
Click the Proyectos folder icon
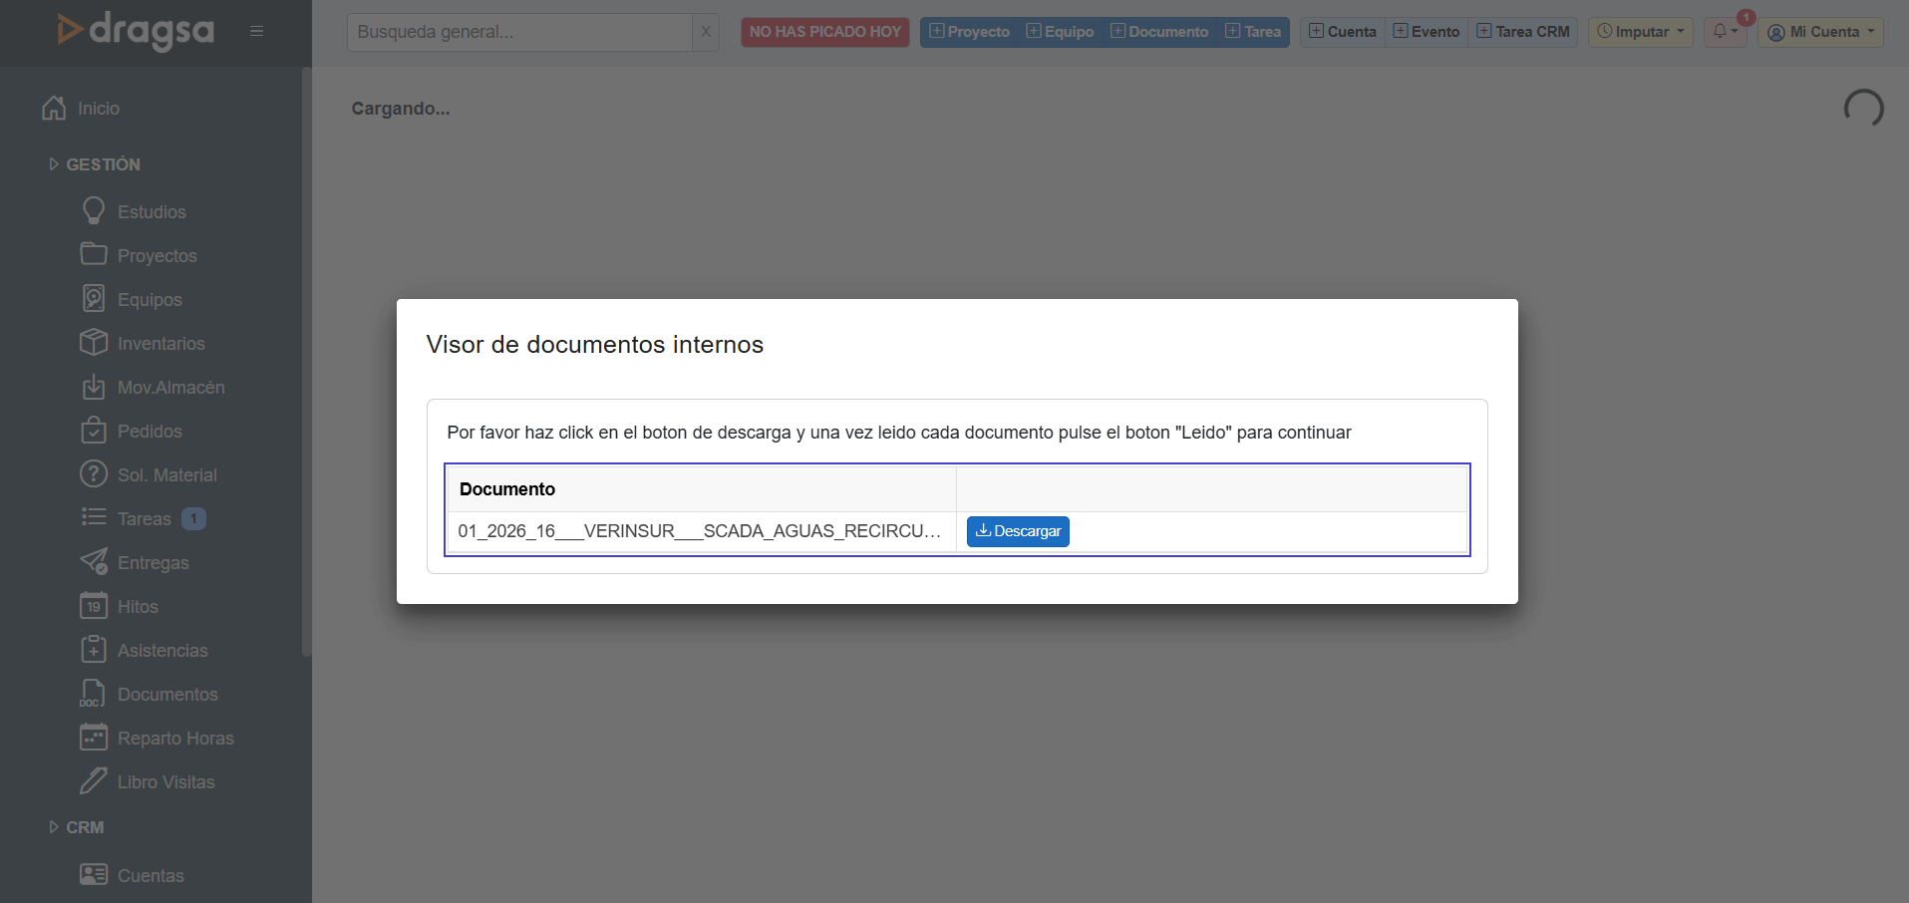point(94,254)
